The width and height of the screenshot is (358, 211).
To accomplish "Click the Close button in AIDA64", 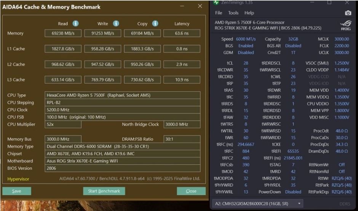I will [191, 191].
